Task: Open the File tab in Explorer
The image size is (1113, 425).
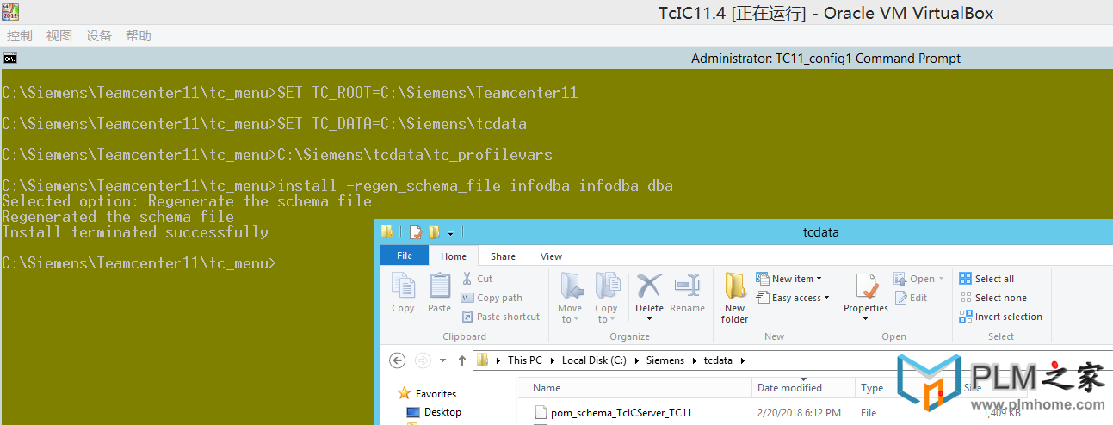Action: click(x=405, y=256)
